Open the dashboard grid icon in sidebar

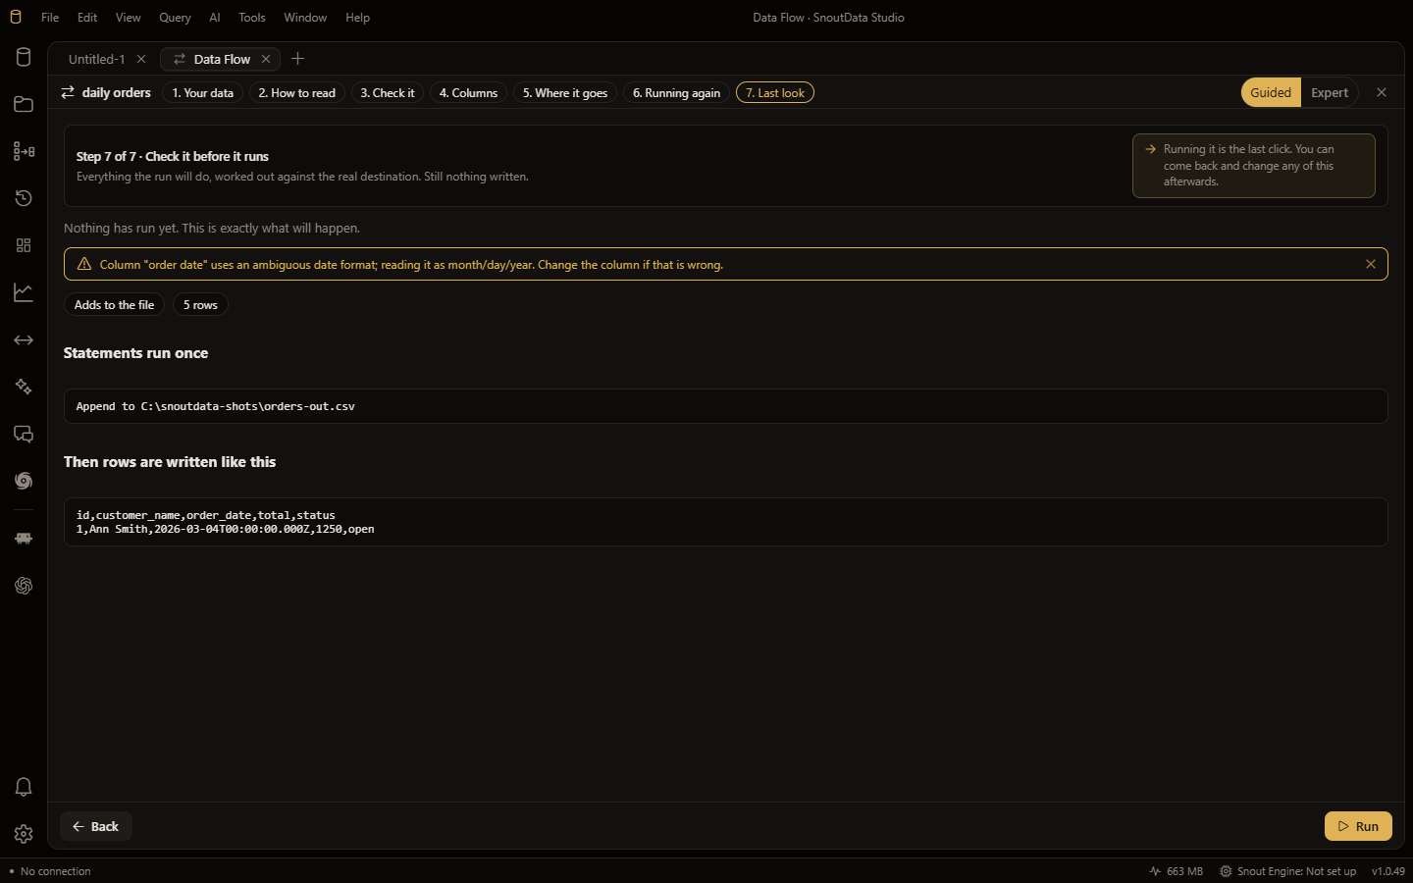pos(24,245)
